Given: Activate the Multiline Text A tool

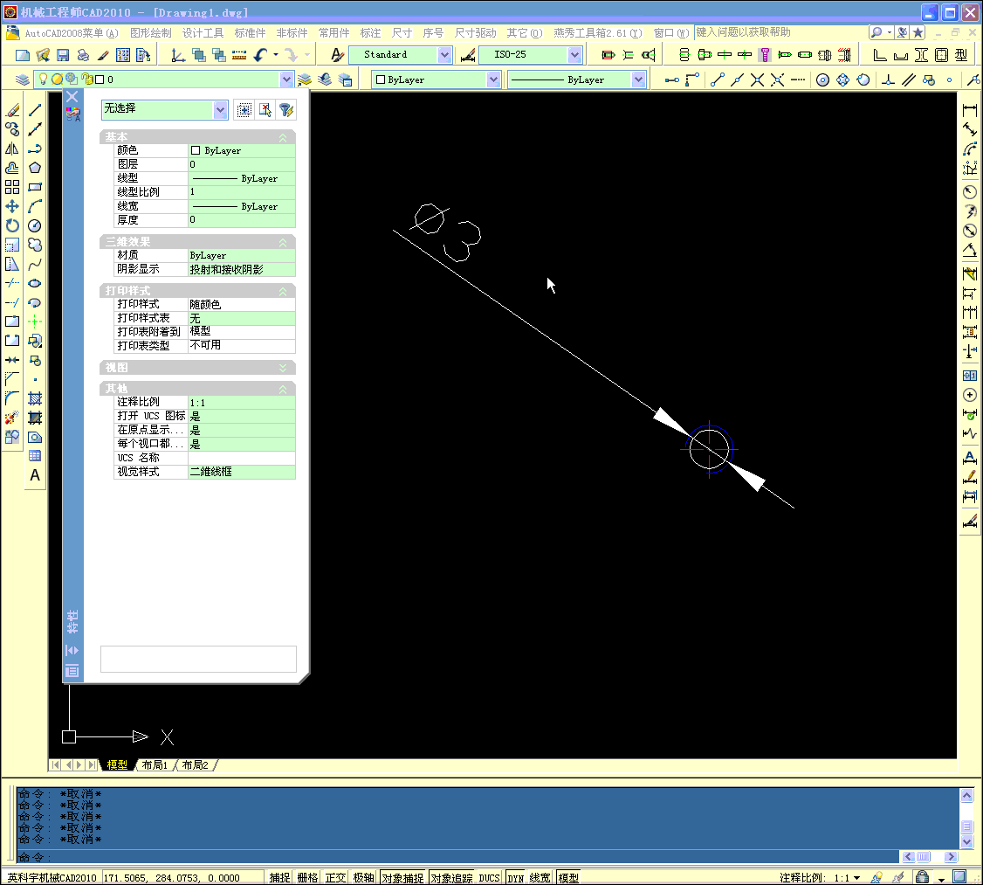Looking at the screenshot, I should pyautogui.click(x=35, y=475).
